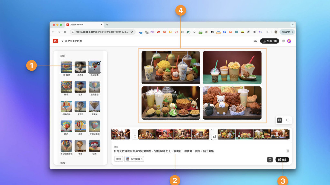Open the Chrome extensions puzzle icon
Image resolution: width=330 pixels, height=185 pixels.
point(267,32)
